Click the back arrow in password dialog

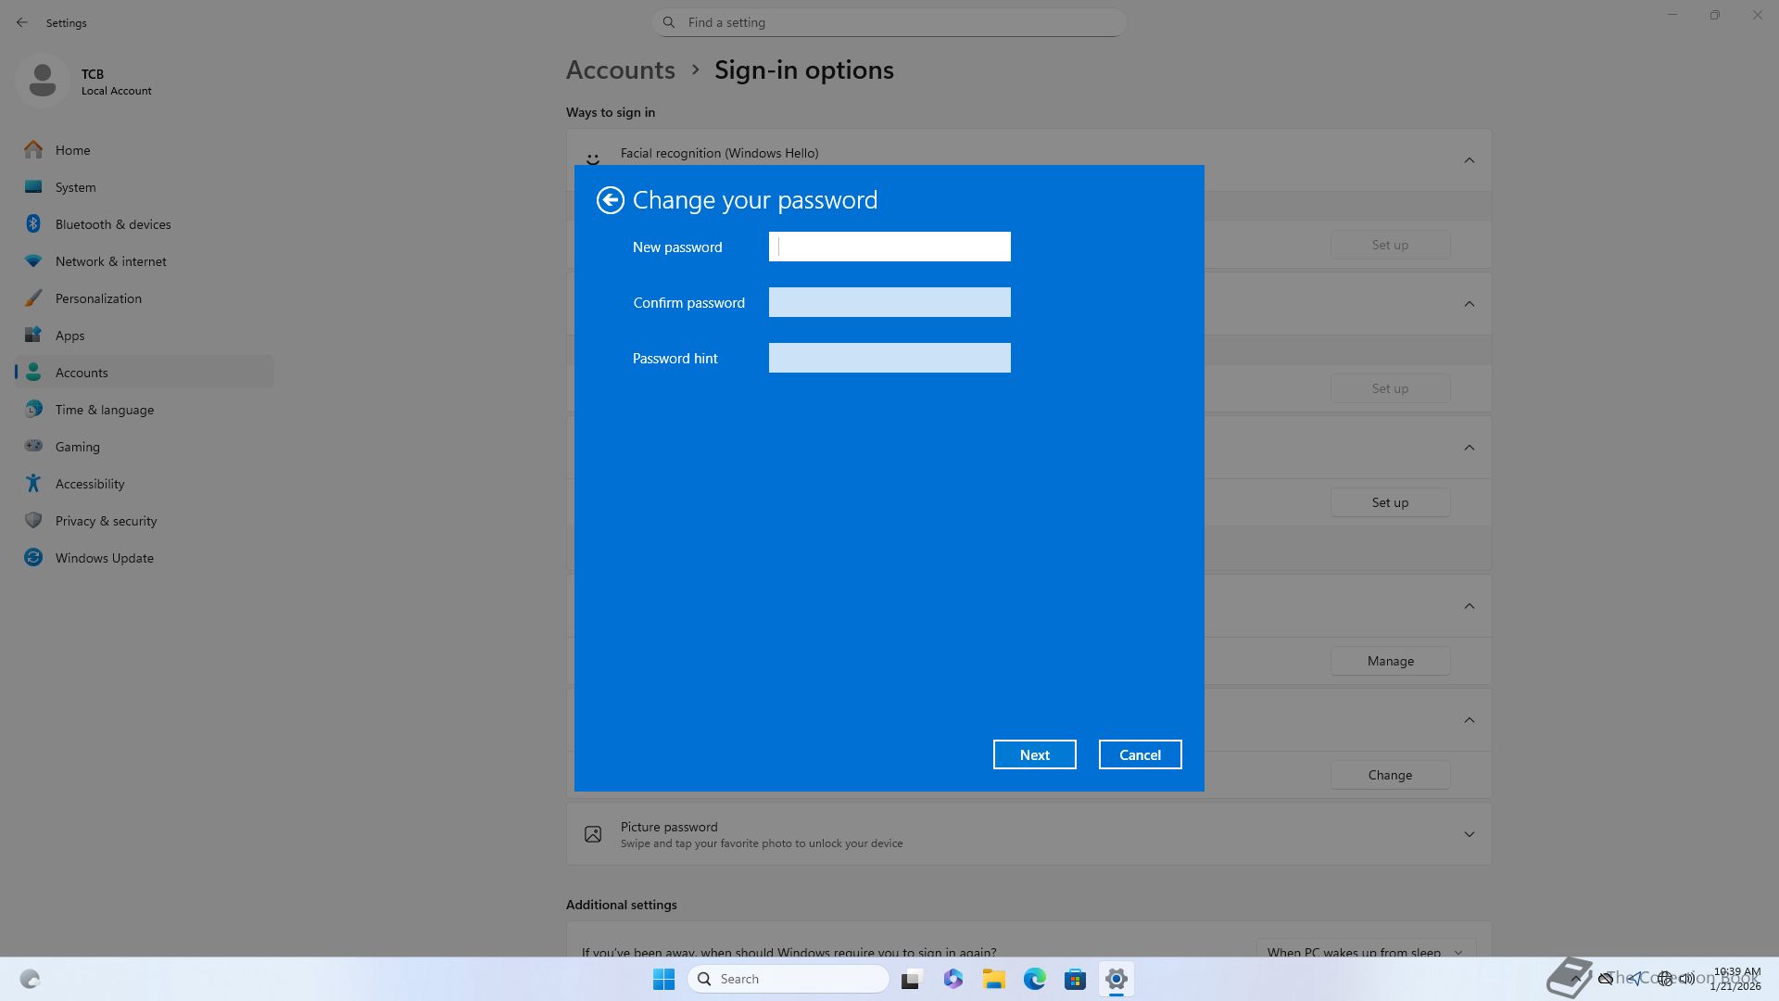click(610, 200)
